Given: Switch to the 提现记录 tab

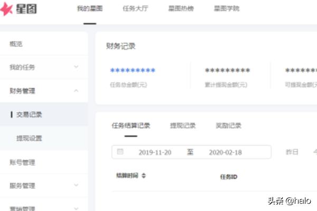Looking at the screenshot, I should [x=183, y=126].
